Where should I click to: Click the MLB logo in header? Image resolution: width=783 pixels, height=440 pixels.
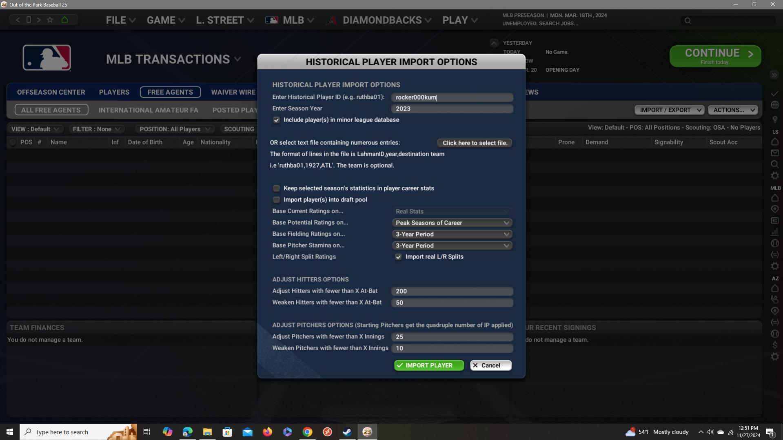coord(47,58)
